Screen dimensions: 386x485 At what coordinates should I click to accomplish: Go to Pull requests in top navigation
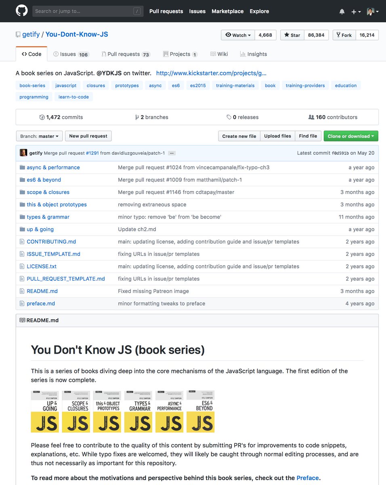click(x=166, y=11)
